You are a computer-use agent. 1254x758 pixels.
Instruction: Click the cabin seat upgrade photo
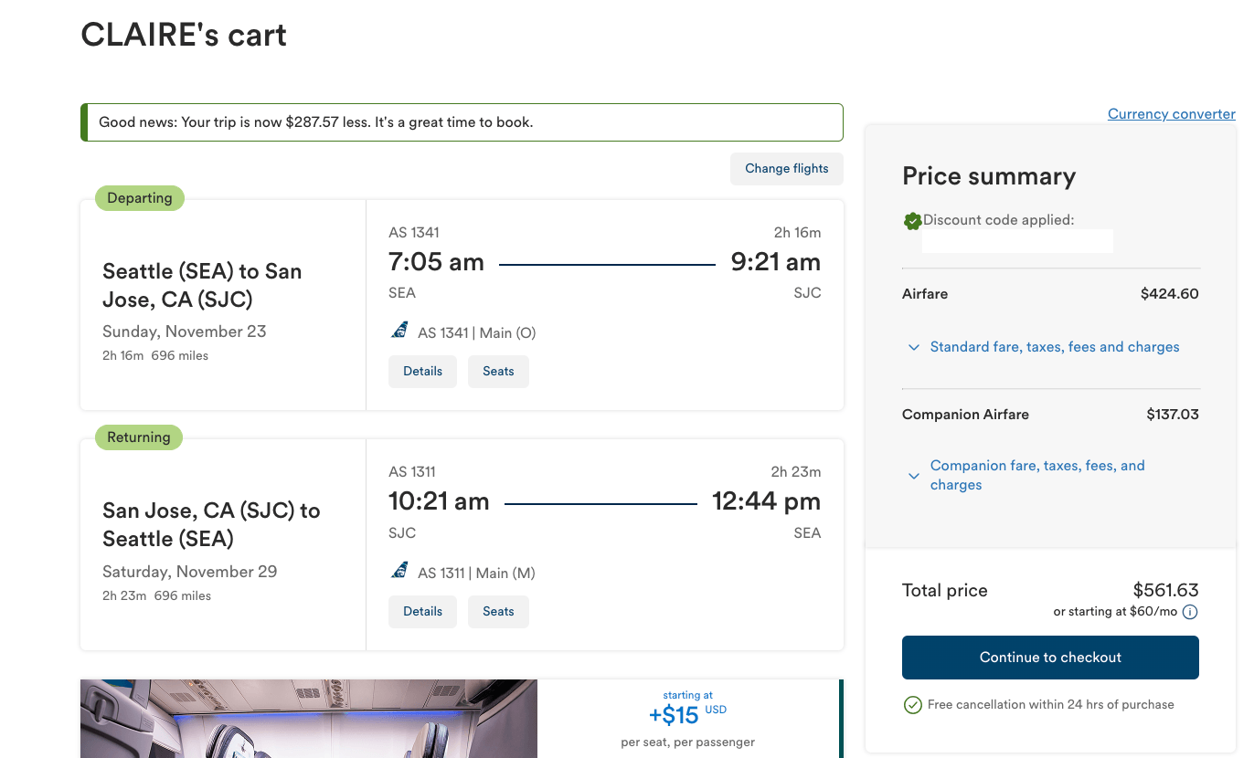pos(309,720)
